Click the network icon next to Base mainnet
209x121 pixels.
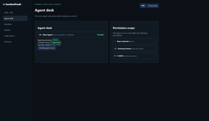pos(115,41)
